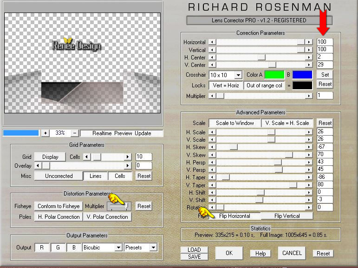Click left arrow of H. Skew slider

212,147
